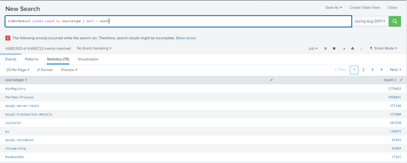
Task: Click the count value 377146
Action: click(x=395, y=106)
